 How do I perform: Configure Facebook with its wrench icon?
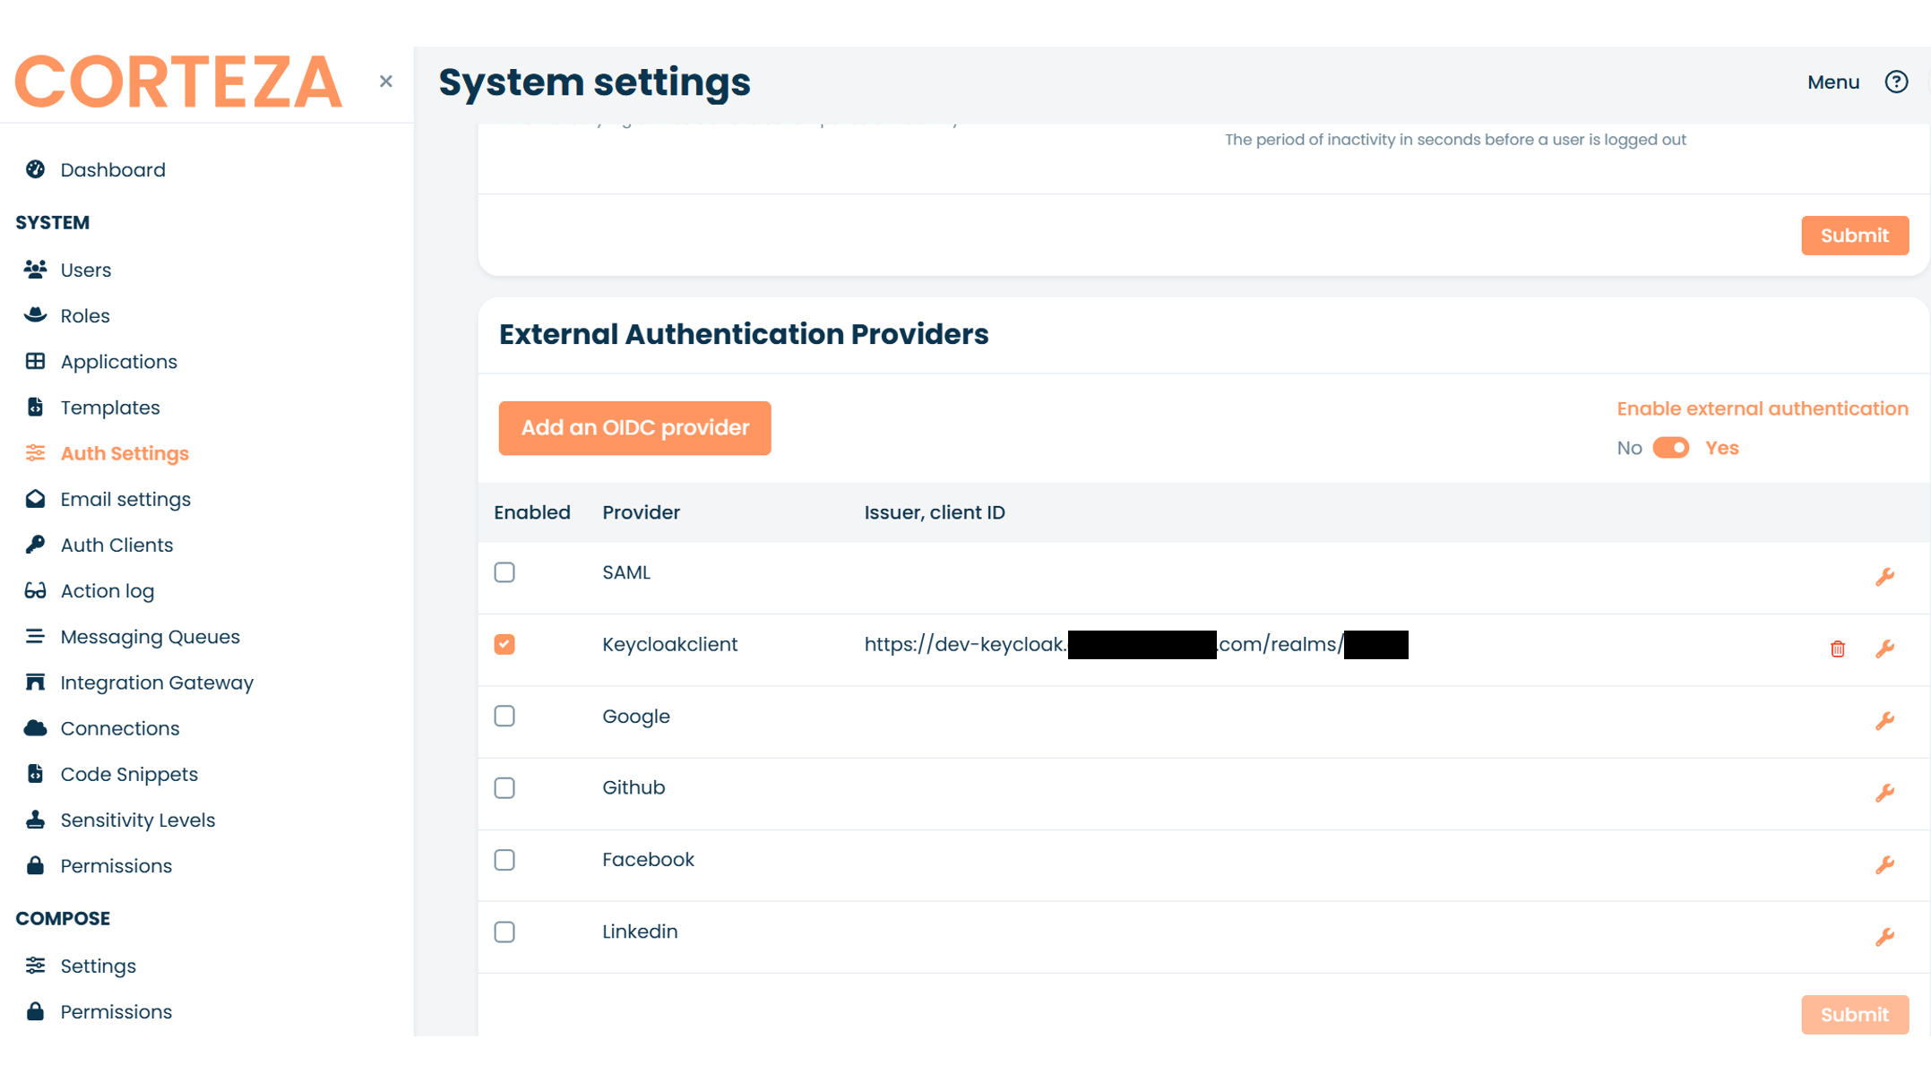[1885, 863]
